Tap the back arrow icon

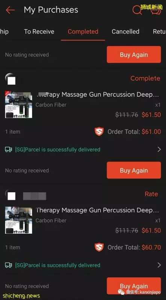tap(10, 10)
